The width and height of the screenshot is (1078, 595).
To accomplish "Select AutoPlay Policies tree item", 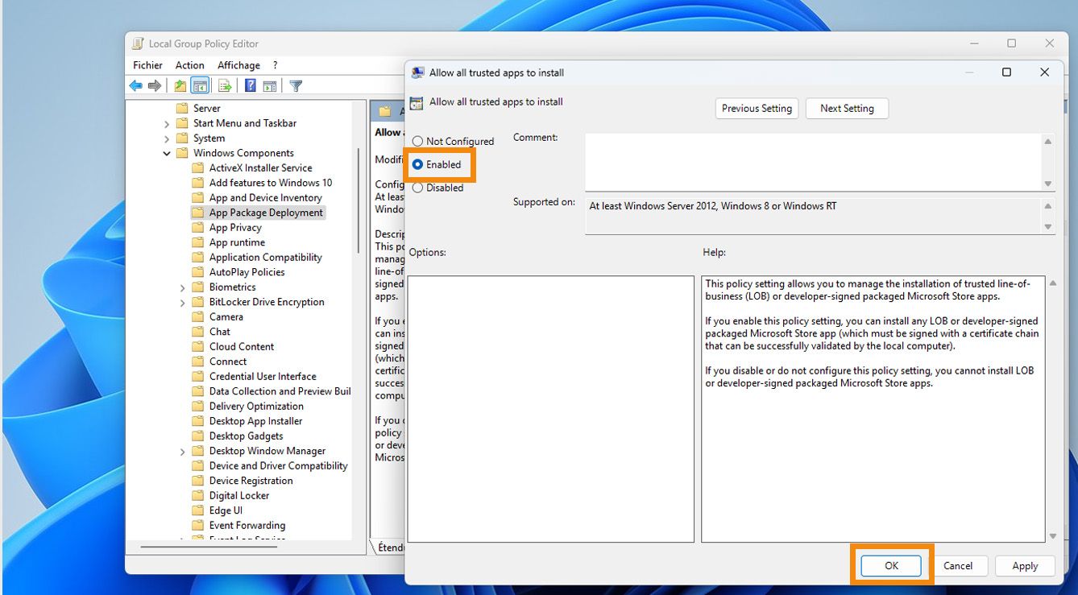I will click(247, 272).
